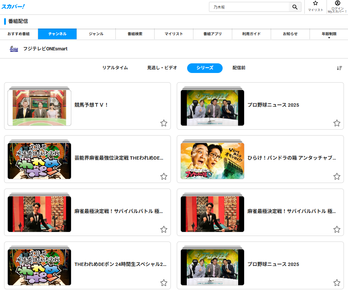This screenshot has height=293, width=348.
Task: Star 芸能界麻雀最強位決定戦 THEわれめDE... card
Action: pos(164,176)
